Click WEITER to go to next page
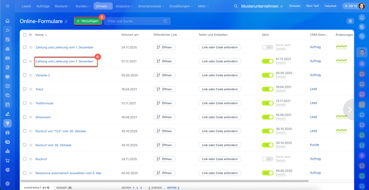 coord(173,188)
